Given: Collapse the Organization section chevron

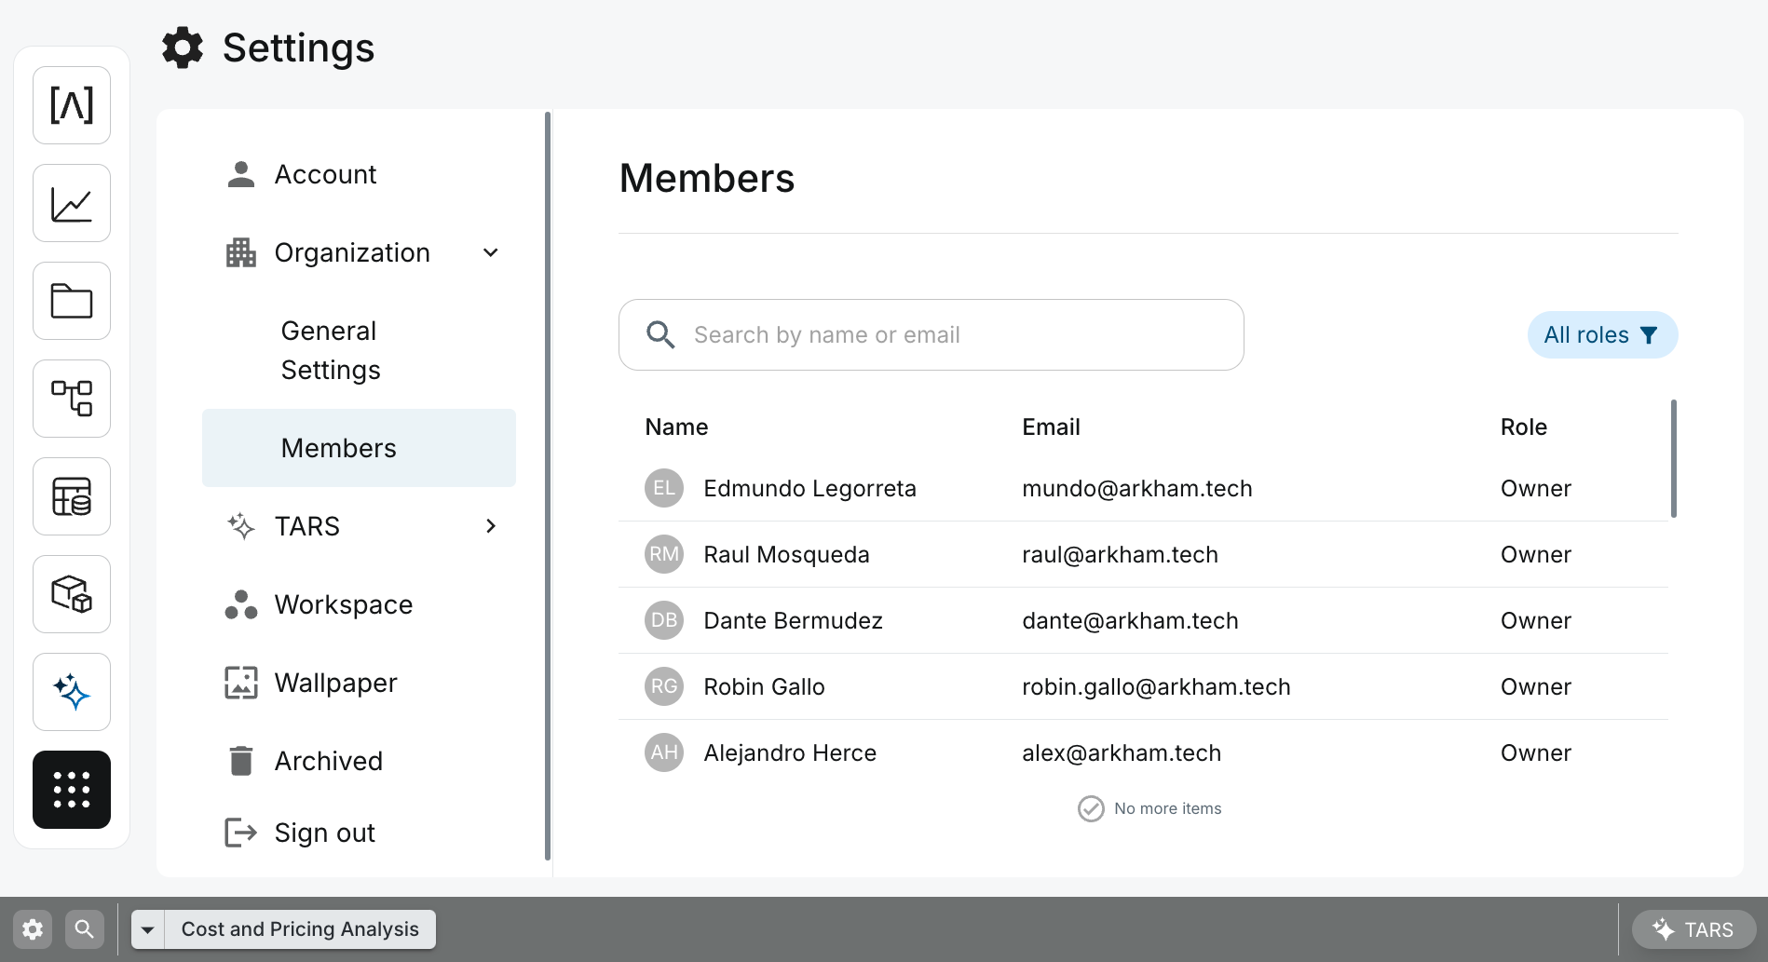Looking at the screenshot, I should click(491, 252).
